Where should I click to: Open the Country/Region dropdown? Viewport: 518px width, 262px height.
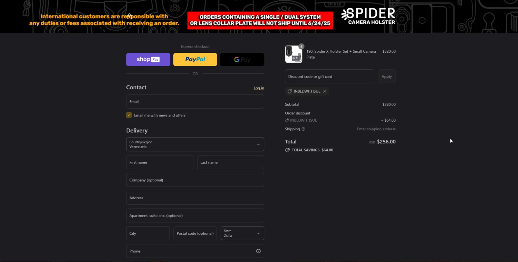(195, 144)
